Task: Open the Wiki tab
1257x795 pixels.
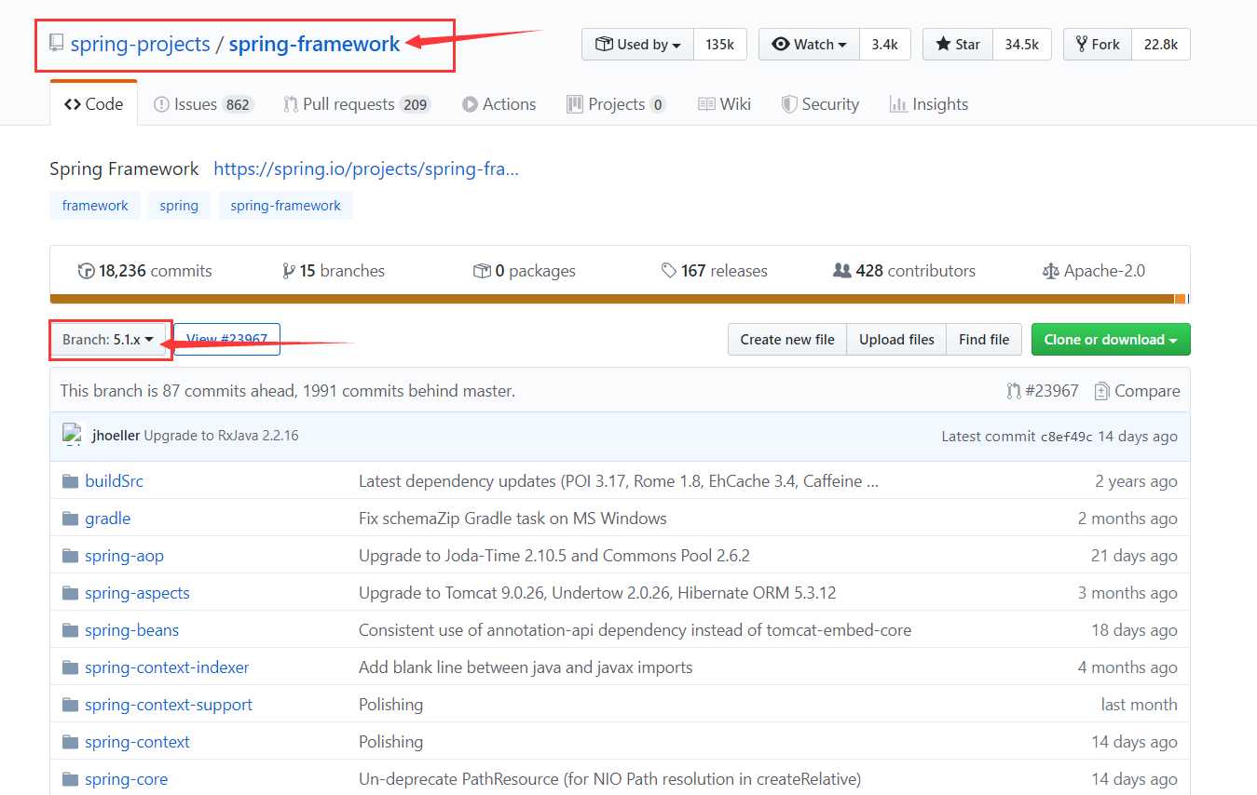Action: tap(724, 104)
